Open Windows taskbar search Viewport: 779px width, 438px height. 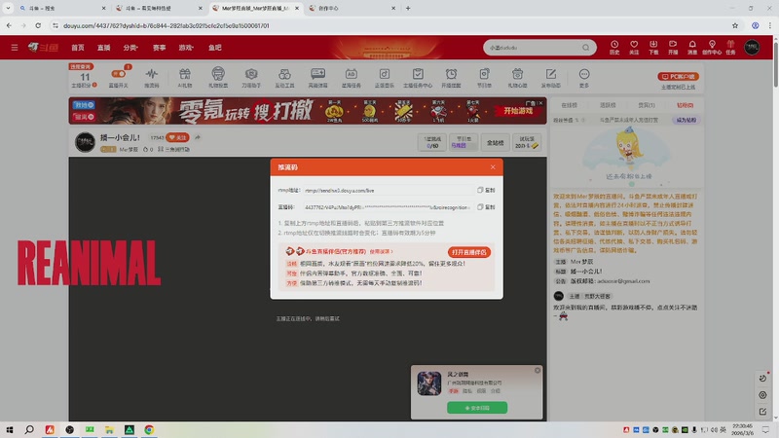(29, 429)
